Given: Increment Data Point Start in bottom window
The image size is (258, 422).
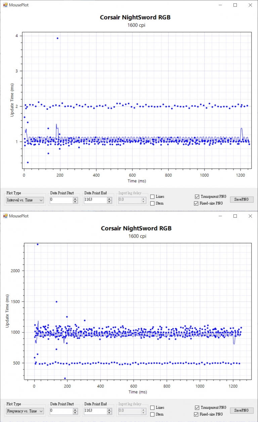Looking at the screenshot, I should coord(76,410).
